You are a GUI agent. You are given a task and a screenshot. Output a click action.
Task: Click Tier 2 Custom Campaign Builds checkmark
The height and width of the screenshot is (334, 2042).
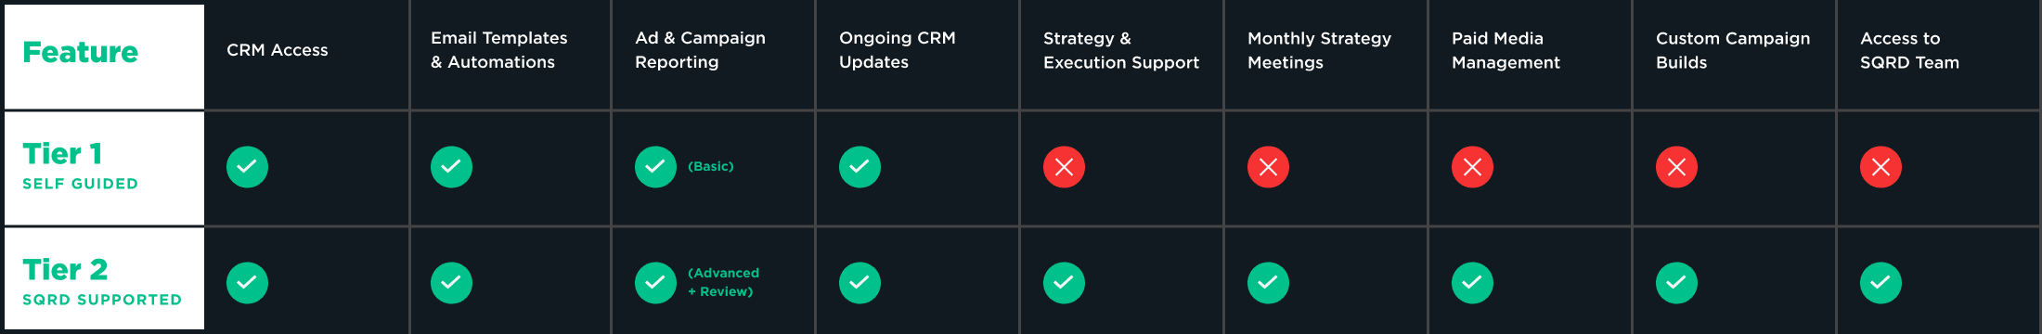pos(1676,283)
